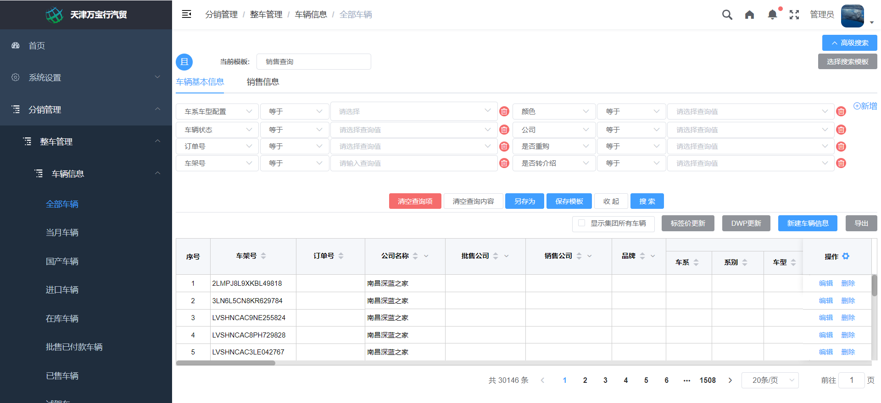Delete the 颜色 query row

[841, 111]
